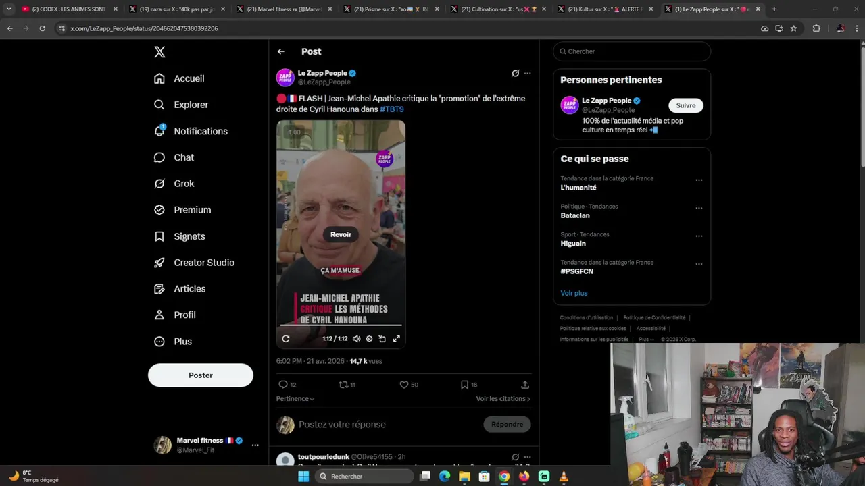Open Notifications in the sidebar
The width and height of the screenshot is (865, 486).
[191, 131]
